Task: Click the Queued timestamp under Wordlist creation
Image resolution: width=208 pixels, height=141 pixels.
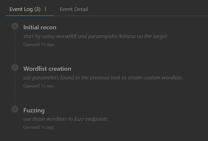Action: click(39, 86)
